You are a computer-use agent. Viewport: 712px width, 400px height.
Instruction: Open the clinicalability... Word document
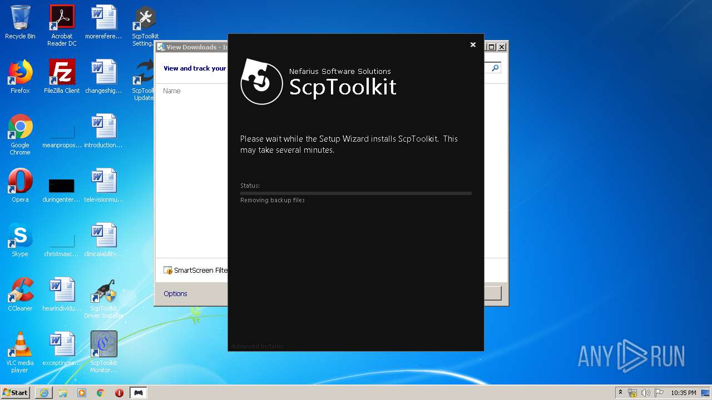pos(103,240)
